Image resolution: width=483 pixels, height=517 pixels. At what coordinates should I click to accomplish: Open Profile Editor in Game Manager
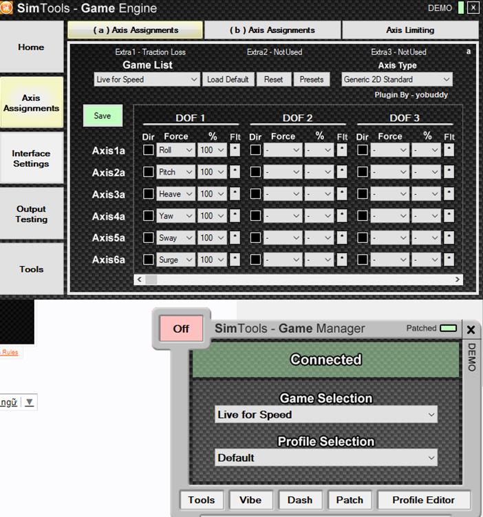(x=424, y=500)
